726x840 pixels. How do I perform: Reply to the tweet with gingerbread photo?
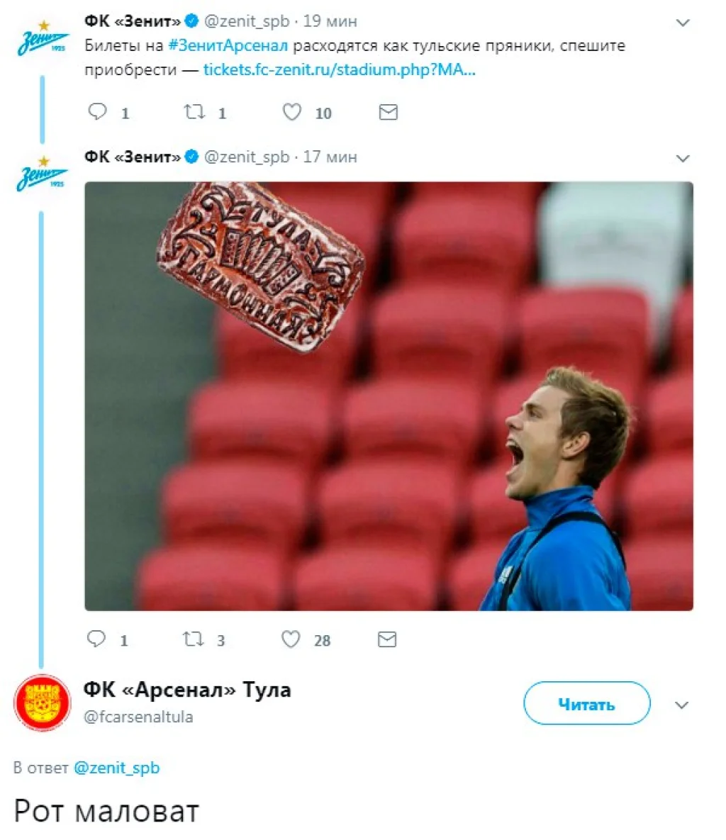pyautogui.click(x=96, y=639)
